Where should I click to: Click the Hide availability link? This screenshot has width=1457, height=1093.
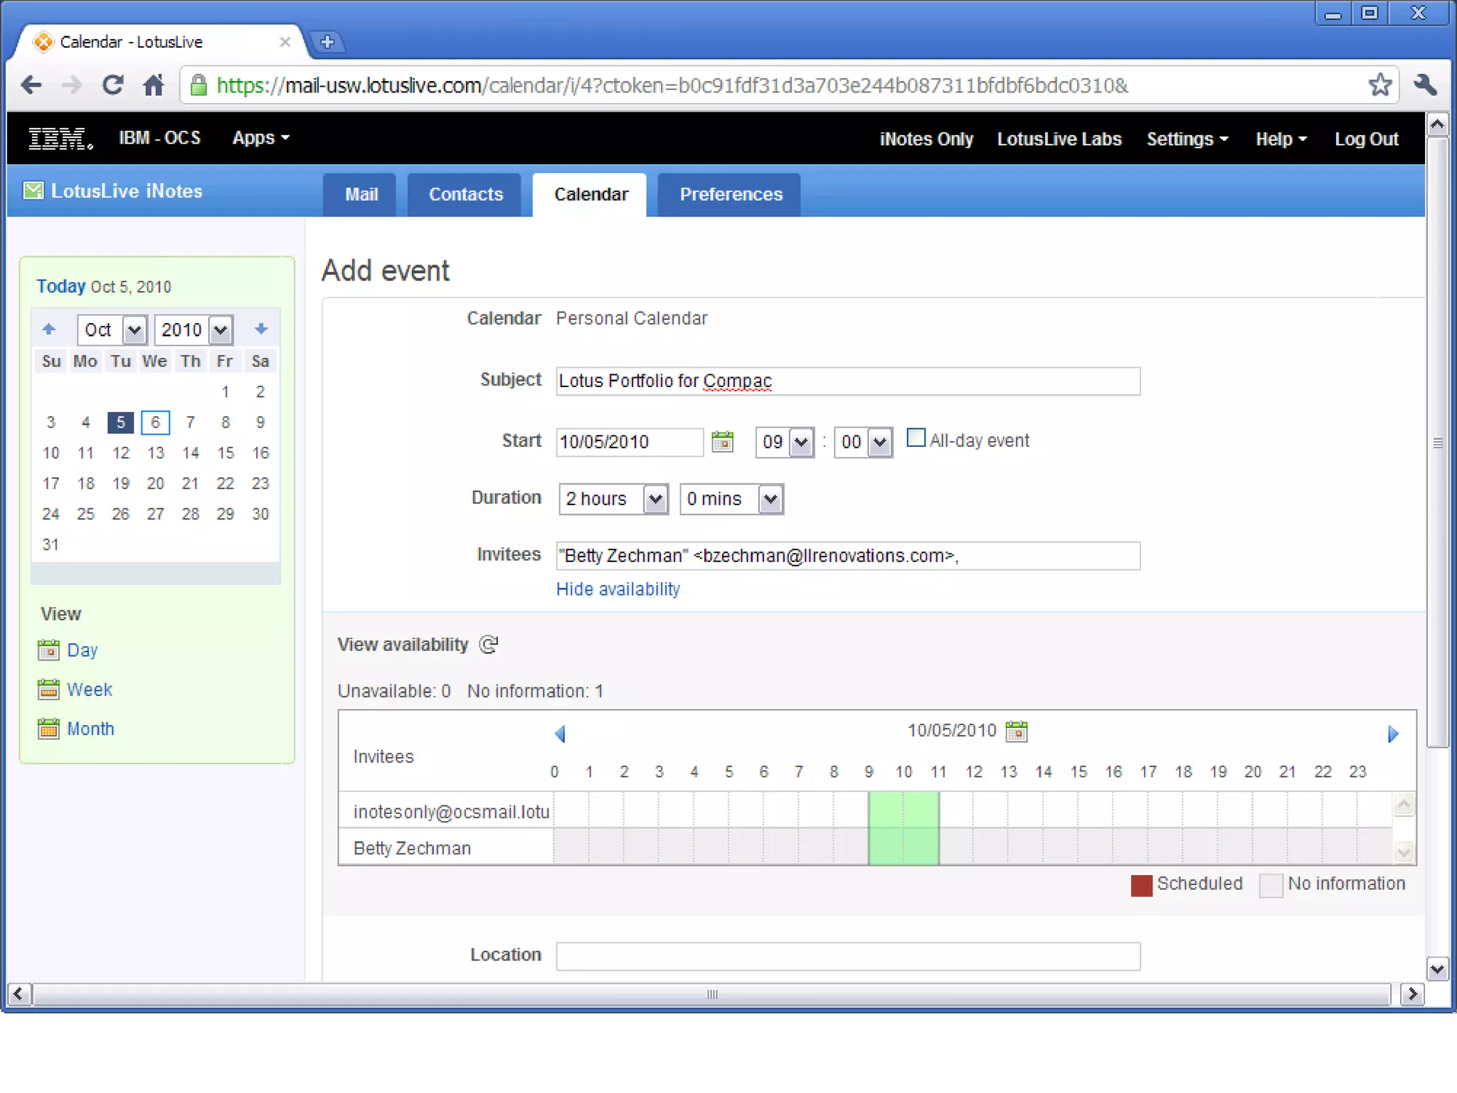click(x=618, y=589)
